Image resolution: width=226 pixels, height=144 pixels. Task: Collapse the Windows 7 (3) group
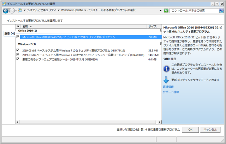(161, 44)
